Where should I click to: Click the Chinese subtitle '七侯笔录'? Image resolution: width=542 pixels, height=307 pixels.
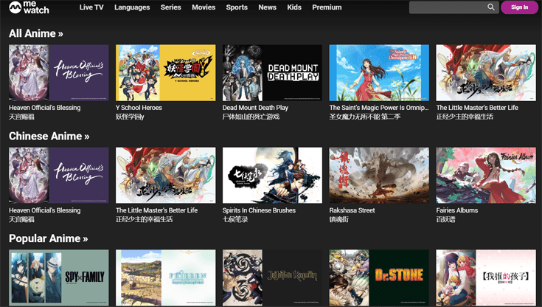(235, 219)
